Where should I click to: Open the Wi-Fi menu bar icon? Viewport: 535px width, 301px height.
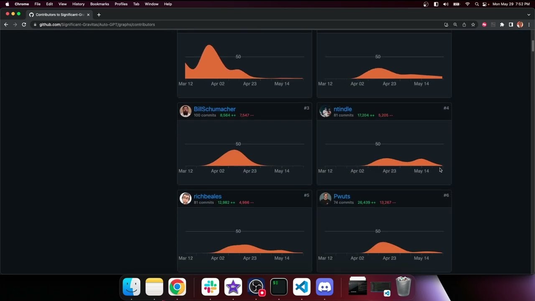(x=467, y=4)
